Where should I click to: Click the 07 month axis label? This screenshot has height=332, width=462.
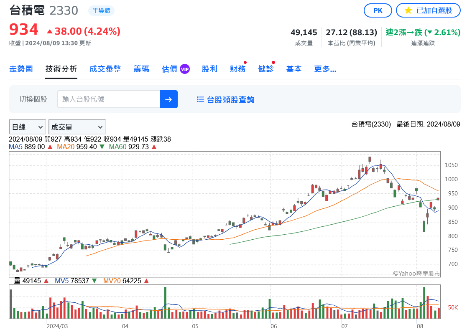(345, 326)
